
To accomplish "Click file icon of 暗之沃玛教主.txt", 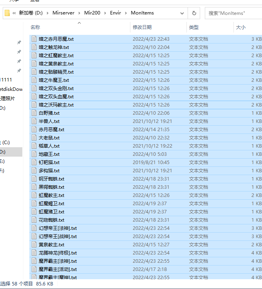I will tap(34, 105).
